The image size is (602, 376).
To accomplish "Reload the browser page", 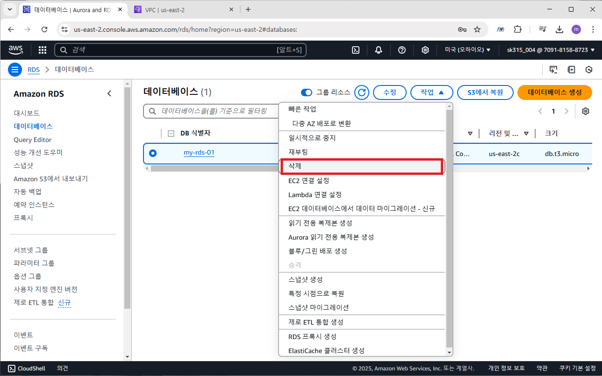I will [x=44, y=29].
